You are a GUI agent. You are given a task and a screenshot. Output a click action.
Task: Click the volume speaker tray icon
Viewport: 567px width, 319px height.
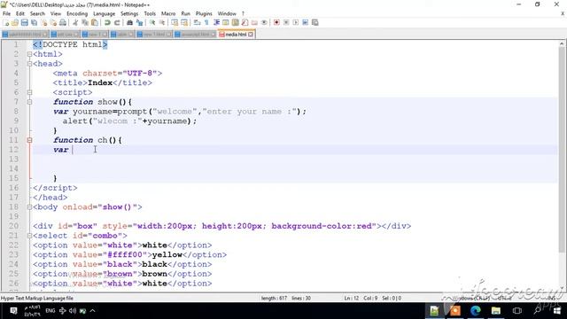(73, 311)
